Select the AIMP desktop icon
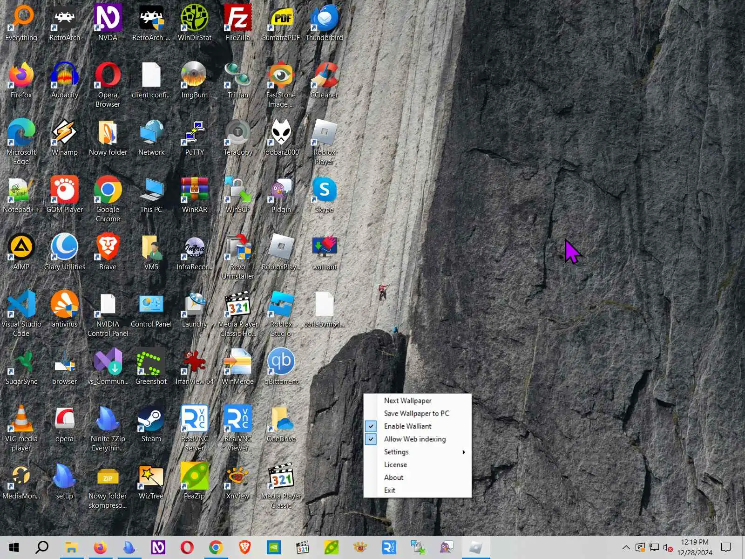Image resolution: width=745 pixels, height=559 pixels. (21, 252)
